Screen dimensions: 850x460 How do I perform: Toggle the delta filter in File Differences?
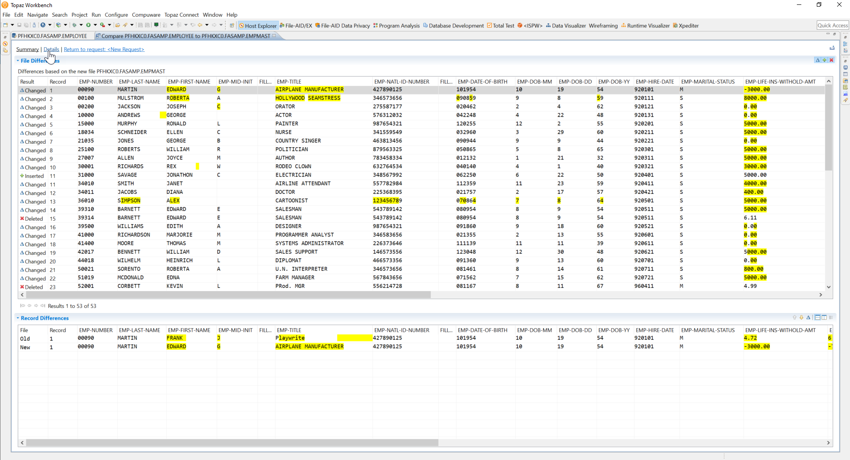click(817, 60)
